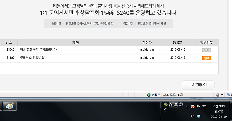232x121 pixels.
Task: Open the status bar security dropdown arrow
Action: (x=222, y=95)
